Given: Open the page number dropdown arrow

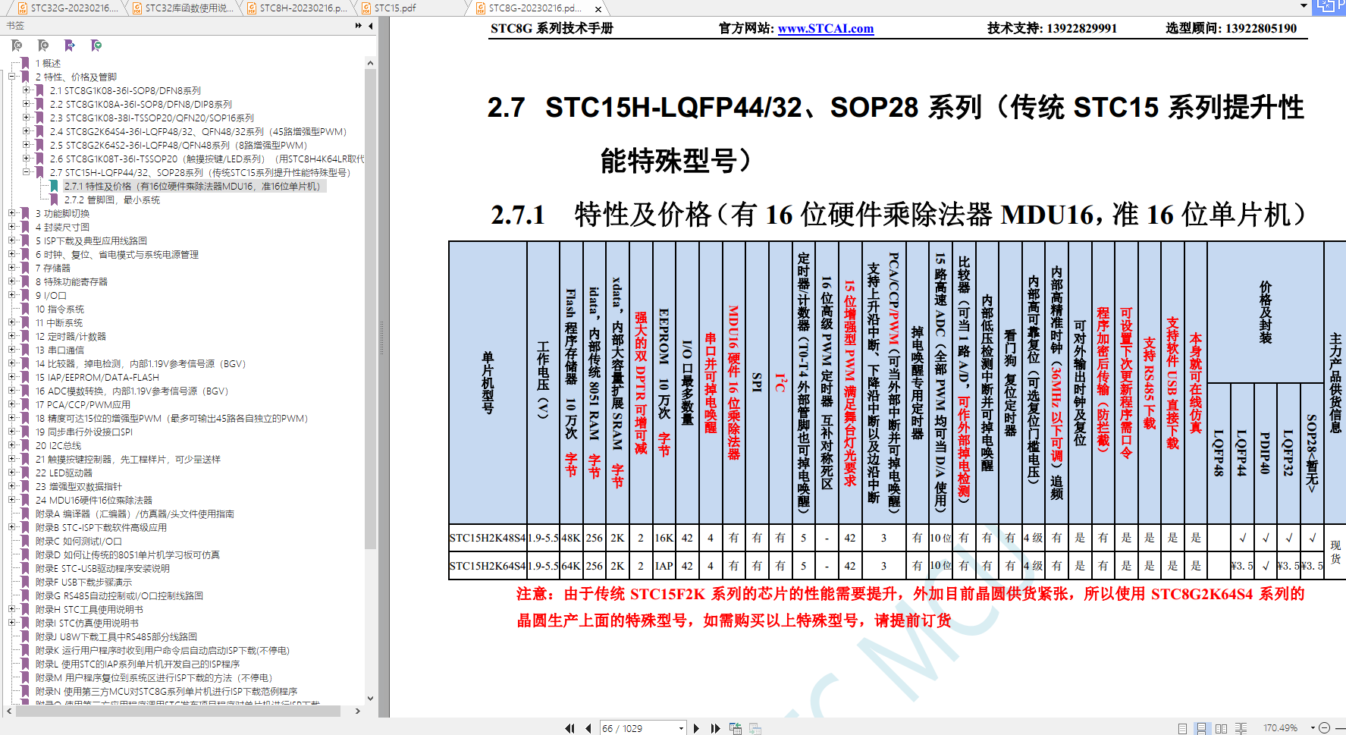Looking at the screenshot, I should coord(681,728).
